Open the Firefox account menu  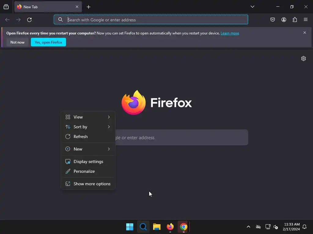click(x=284, y=19)
